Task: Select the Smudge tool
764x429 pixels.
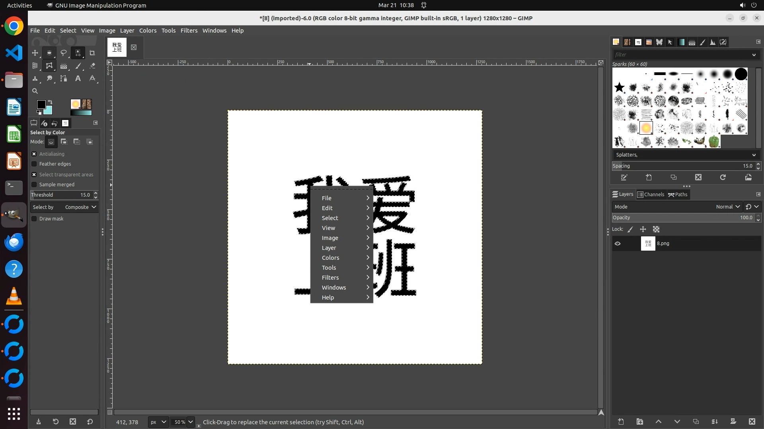Action: (x=49, y=79)
